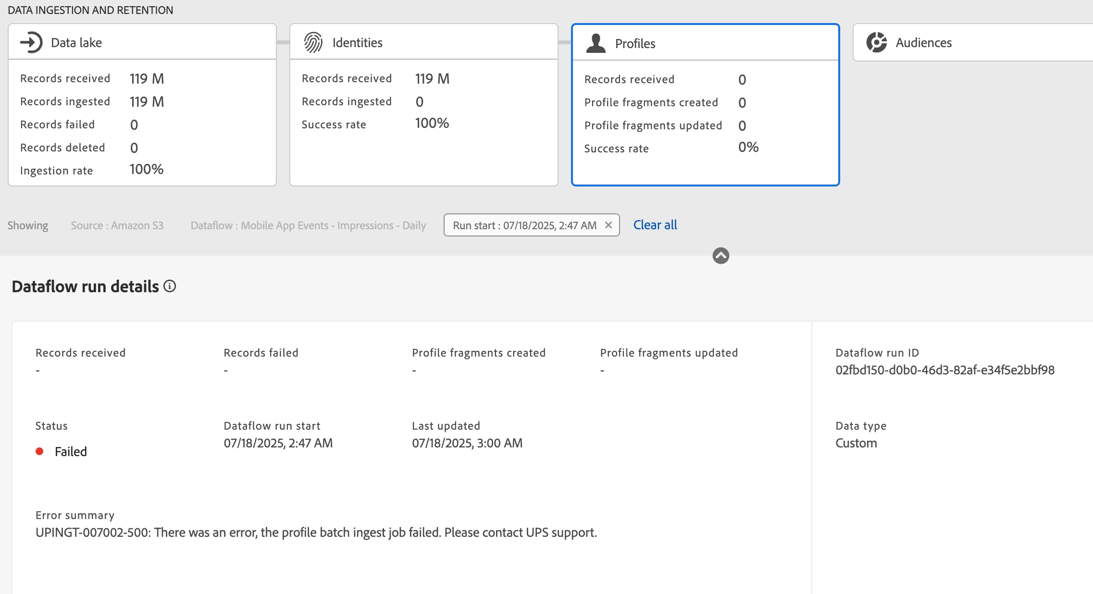Click the Data lake arrow icon
1093x594 pixels.
31,42
